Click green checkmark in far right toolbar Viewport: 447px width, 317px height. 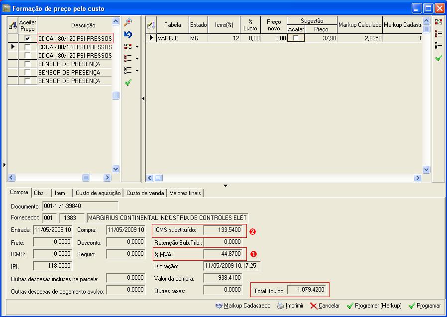438,58
